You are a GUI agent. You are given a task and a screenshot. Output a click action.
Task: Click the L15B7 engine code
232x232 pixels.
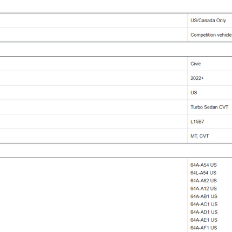pos(197,122)
